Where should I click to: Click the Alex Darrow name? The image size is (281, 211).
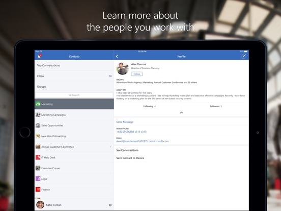tap(138, 64)
